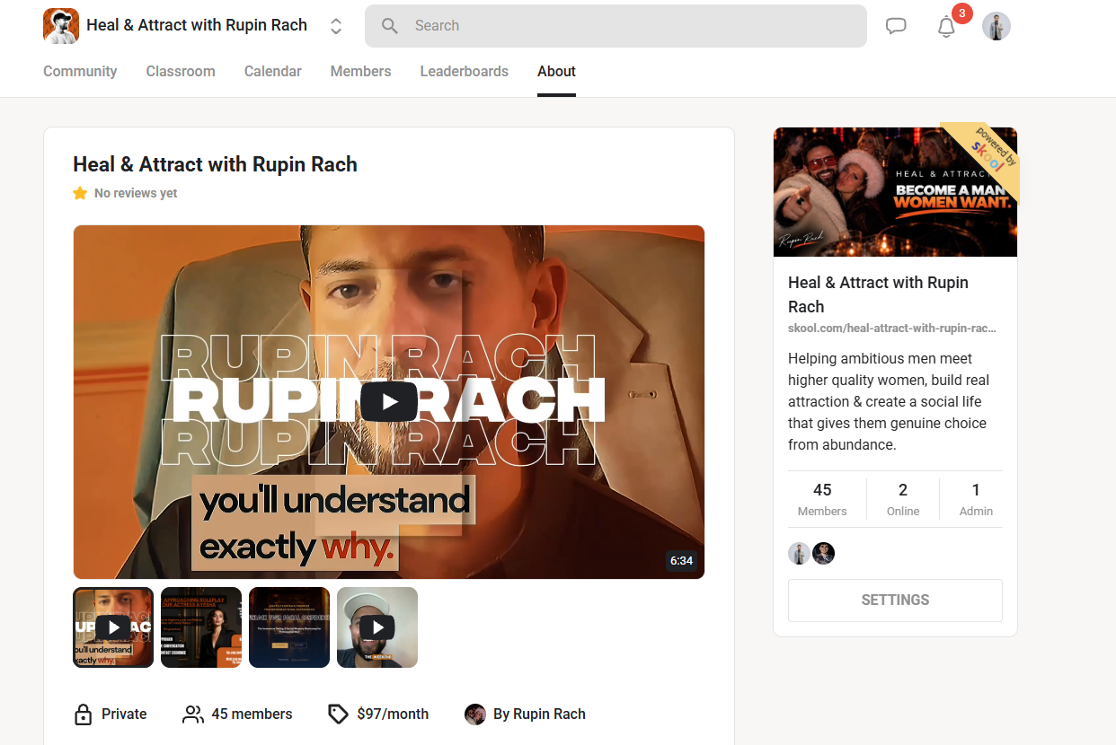Open the user profile avatar menu

(996, 26)
